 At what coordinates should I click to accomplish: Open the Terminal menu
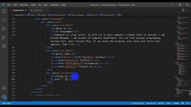[x=54, y=5]
